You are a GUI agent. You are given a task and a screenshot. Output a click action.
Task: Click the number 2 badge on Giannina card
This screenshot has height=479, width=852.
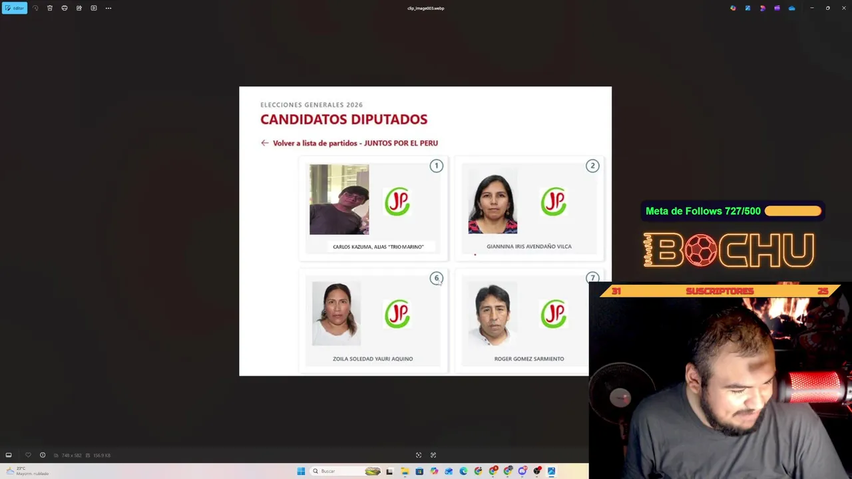[592, 166]
